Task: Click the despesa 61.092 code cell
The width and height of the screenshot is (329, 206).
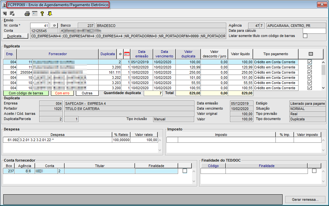Action: (11, 140)
